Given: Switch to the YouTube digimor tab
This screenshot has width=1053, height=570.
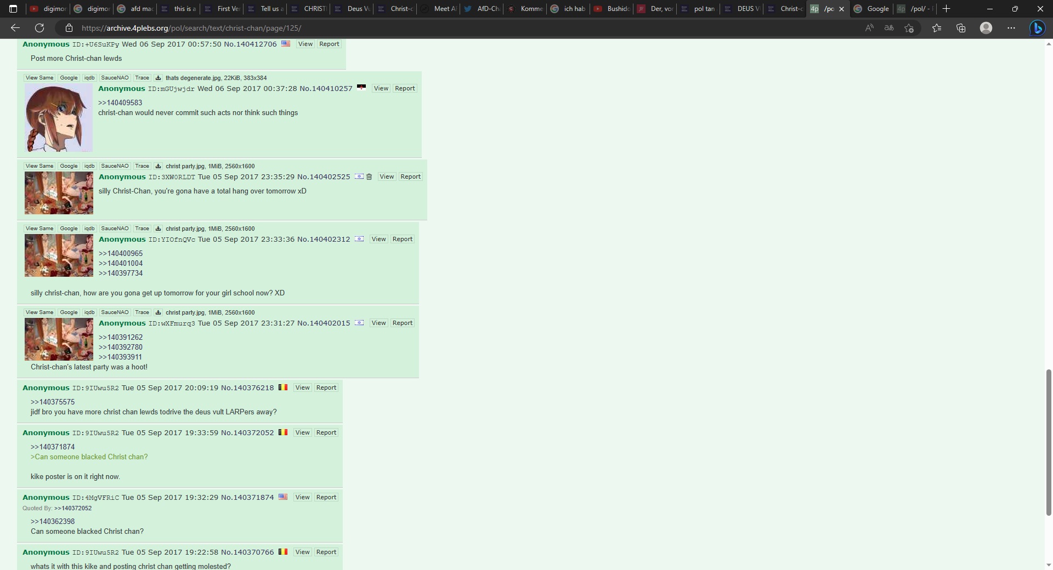Looking at the screenshot, I should tap(48, 9).
